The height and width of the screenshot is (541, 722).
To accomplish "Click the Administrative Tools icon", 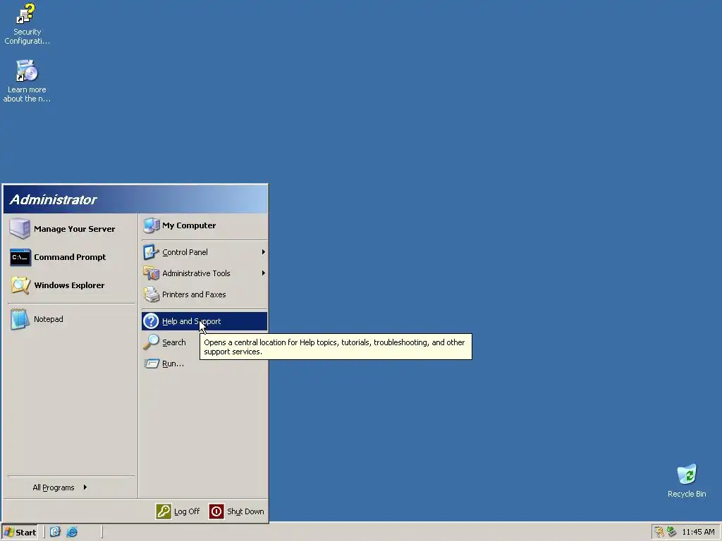I will [x=151, y=273].
